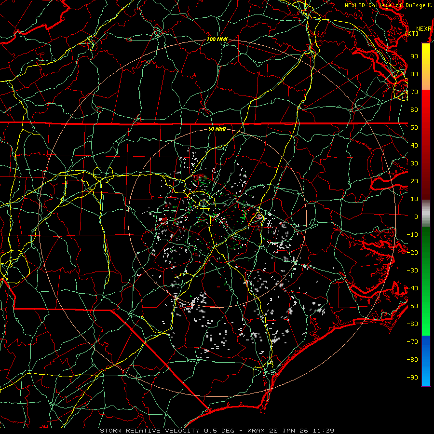Click the 80 value on the velocity scale

pos(414,74)
